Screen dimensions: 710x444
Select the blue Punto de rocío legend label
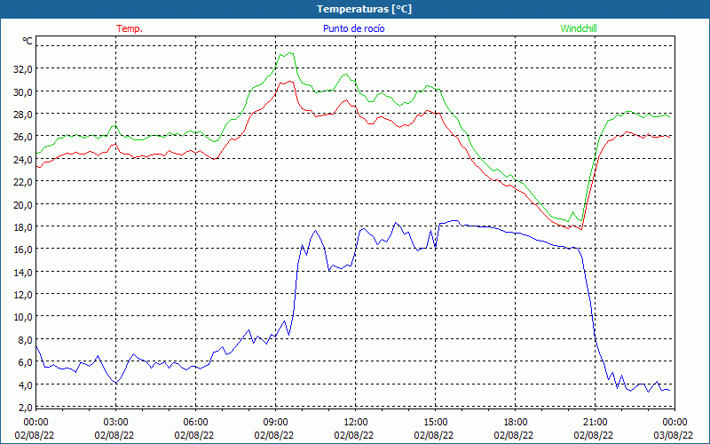point(353,28)
